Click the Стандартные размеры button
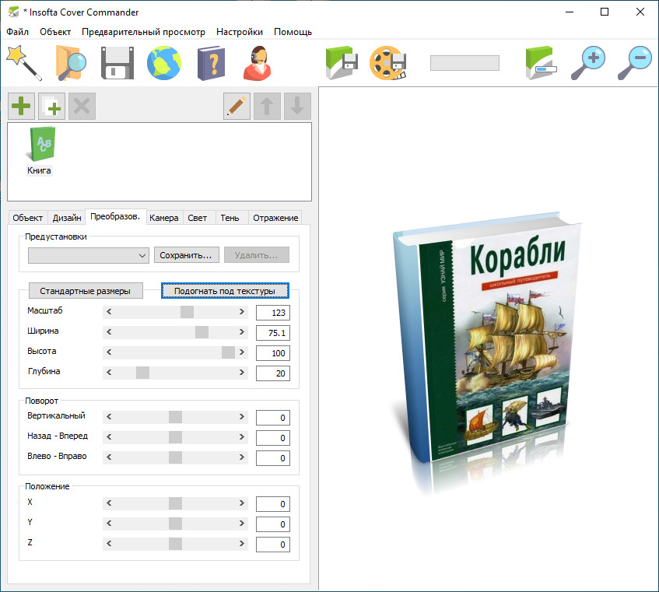Image resolution: width=659 pixels, height=592 pixels. (x=86, y=291)
